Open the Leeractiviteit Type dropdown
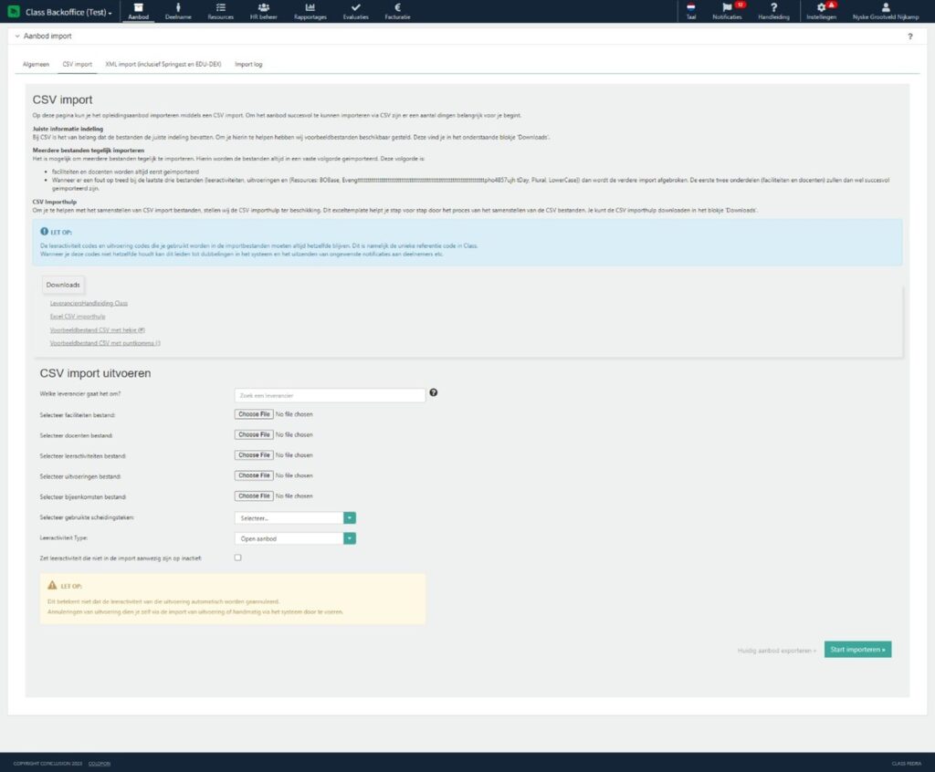 [349, 538]
